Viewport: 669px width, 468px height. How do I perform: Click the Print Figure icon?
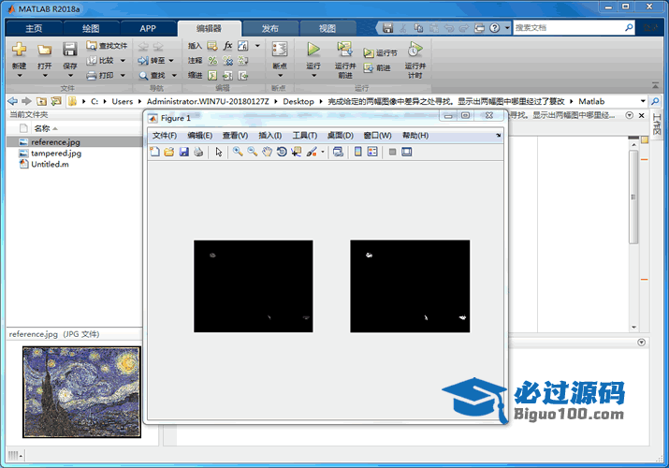pyautogui.click(x=198, y=153)
